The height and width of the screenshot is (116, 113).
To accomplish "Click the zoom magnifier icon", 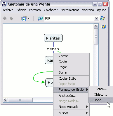I will [x=40, y=18].
